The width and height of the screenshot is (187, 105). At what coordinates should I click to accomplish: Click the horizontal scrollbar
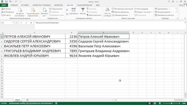(146, 100)
